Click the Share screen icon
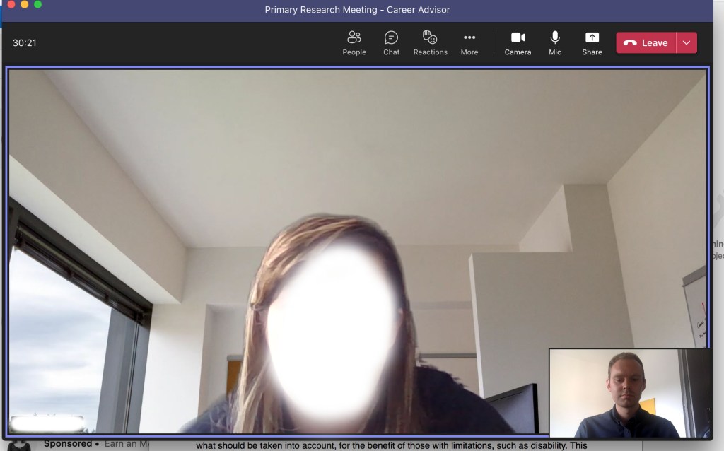The height and width of the screenshot is (451, 724). click(592, 42)
